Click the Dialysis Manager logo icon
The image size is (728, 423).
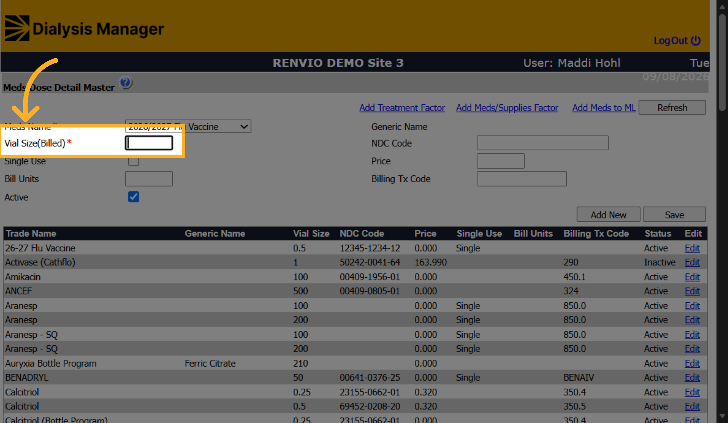(17, 28)
